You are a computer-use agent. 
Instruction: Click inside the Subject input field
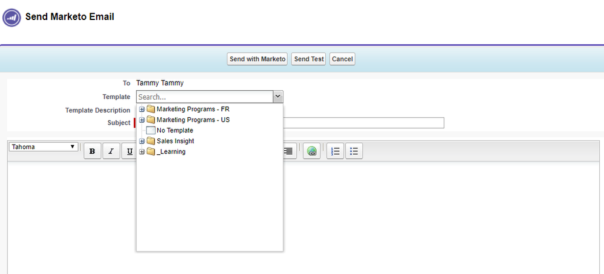pos(363,123)
